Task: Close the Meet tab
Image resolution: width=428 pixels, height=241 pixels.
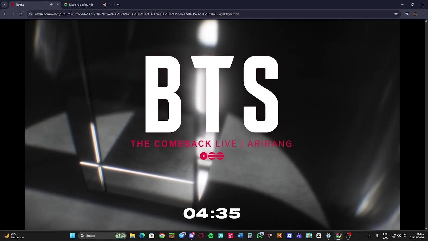Action: pos(110,5)
